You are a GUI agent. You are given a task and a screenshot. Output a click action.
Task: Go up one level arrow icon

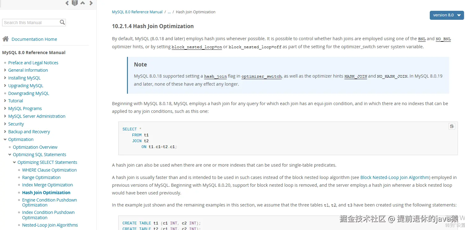click(82, 3)
